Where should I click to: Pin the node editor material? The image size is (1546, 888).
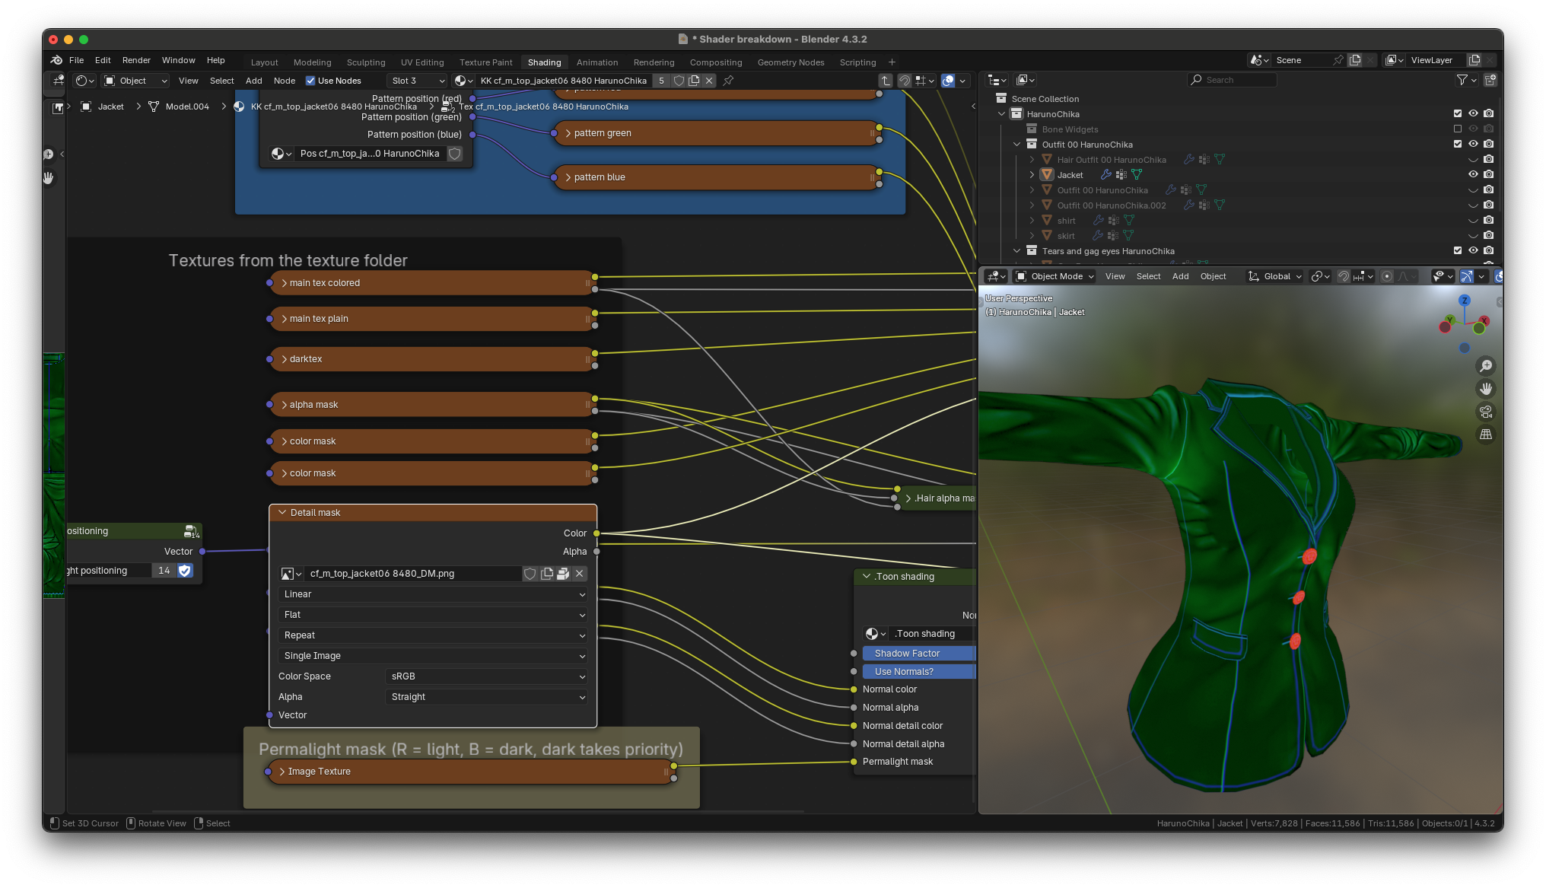728,81
